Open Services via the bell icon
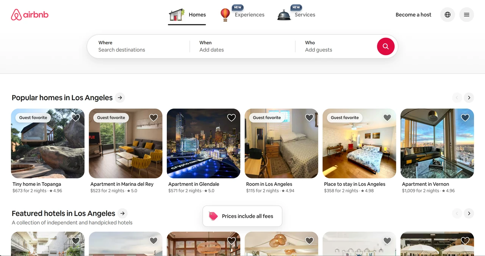The image size is (485, 256). tap(284, 15)
